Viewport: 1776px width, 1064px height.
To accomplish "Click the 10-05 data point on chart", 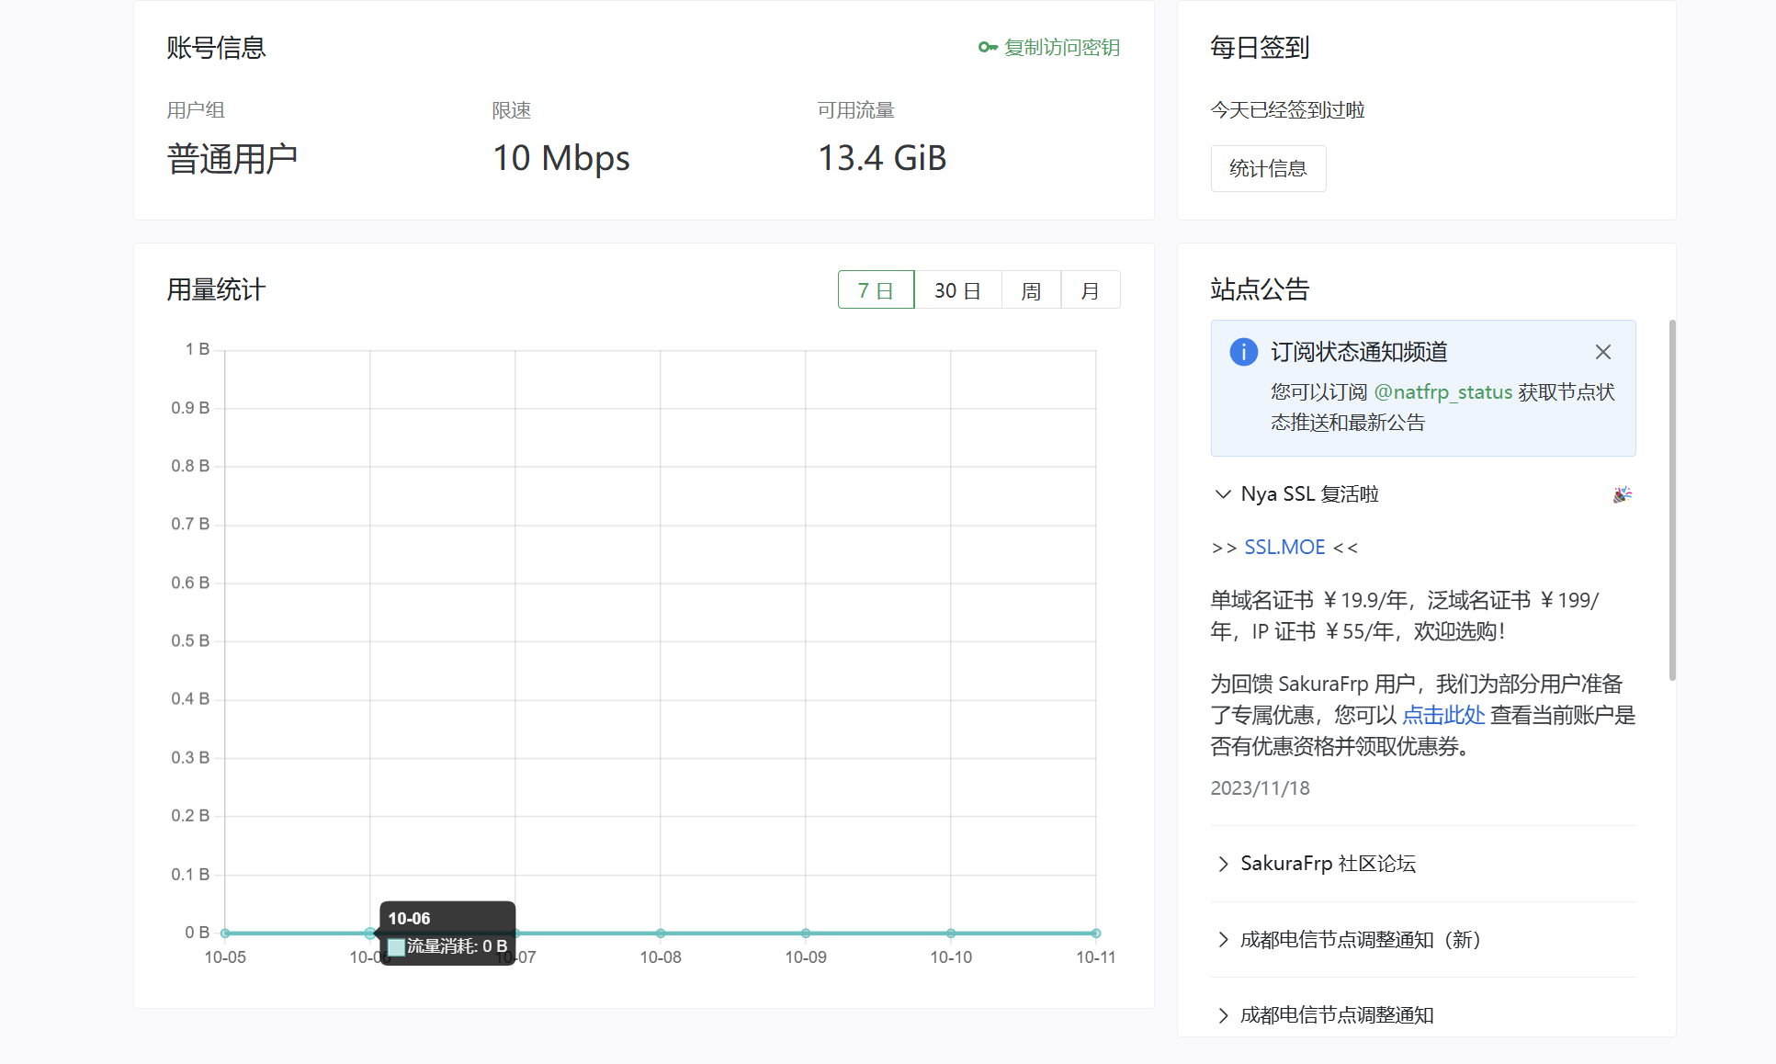I will 225,934.
